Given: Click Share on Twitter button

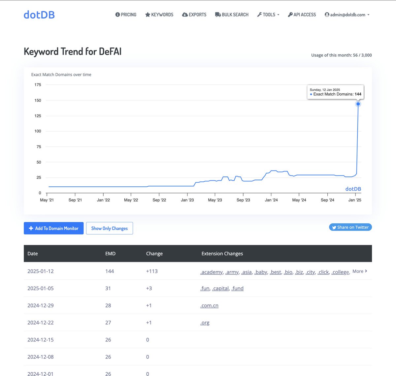Looking at the screenshot, I should pyautogui.click(x=350, y=227).
